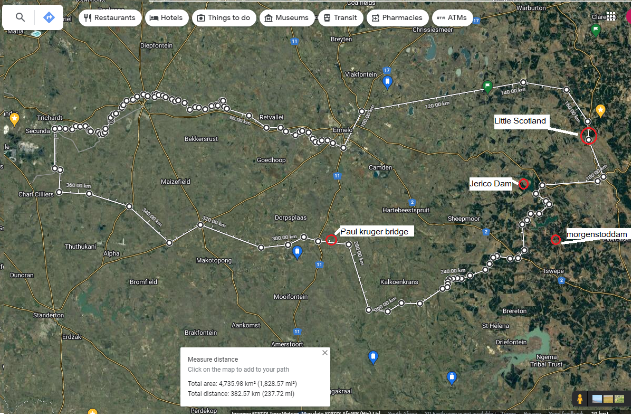632x416 pixels.
Task: Click the Amersfoort place label
Action: [287, 344]
